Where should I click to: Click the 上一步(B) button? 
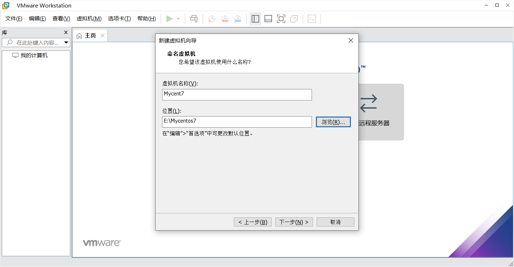click(252, 222)
